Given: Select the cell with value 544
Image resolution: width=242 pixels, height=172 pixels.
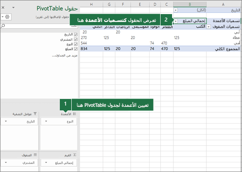Looking at the screenshot, I should click(92, 43).
